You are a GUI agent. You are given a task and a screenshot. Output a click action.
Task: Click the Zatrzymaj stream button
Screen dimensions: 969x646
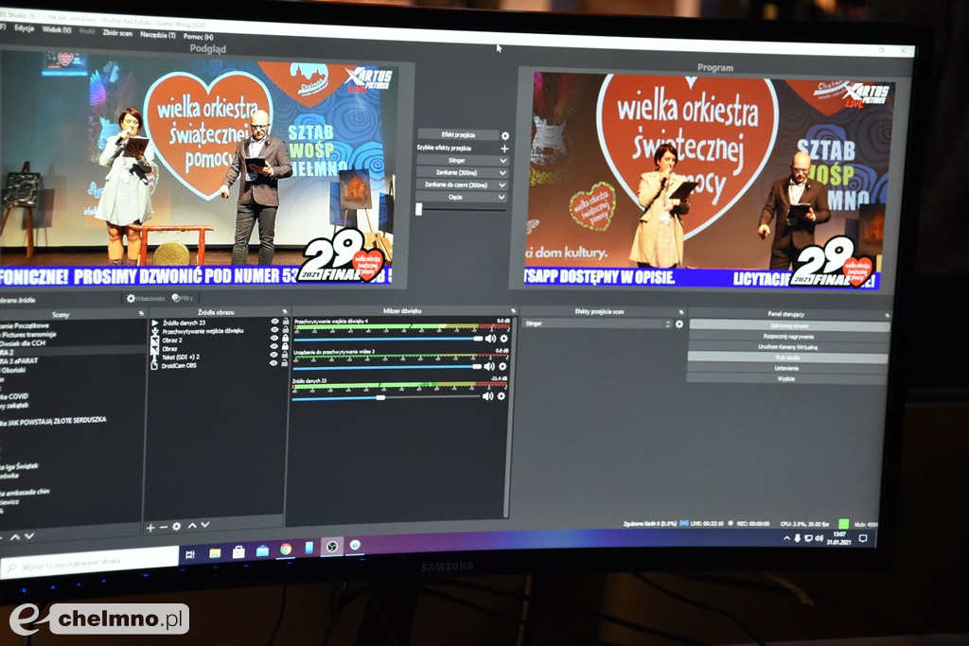pyautogui.click(x=788, y=325)
